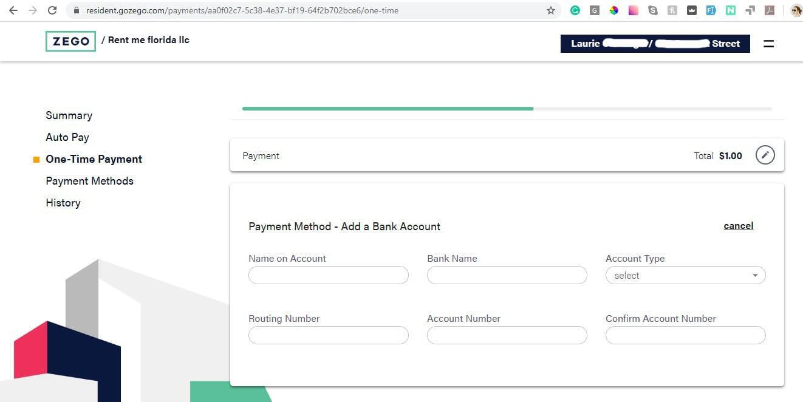Focus the Routing Number field

click(329, 335)
